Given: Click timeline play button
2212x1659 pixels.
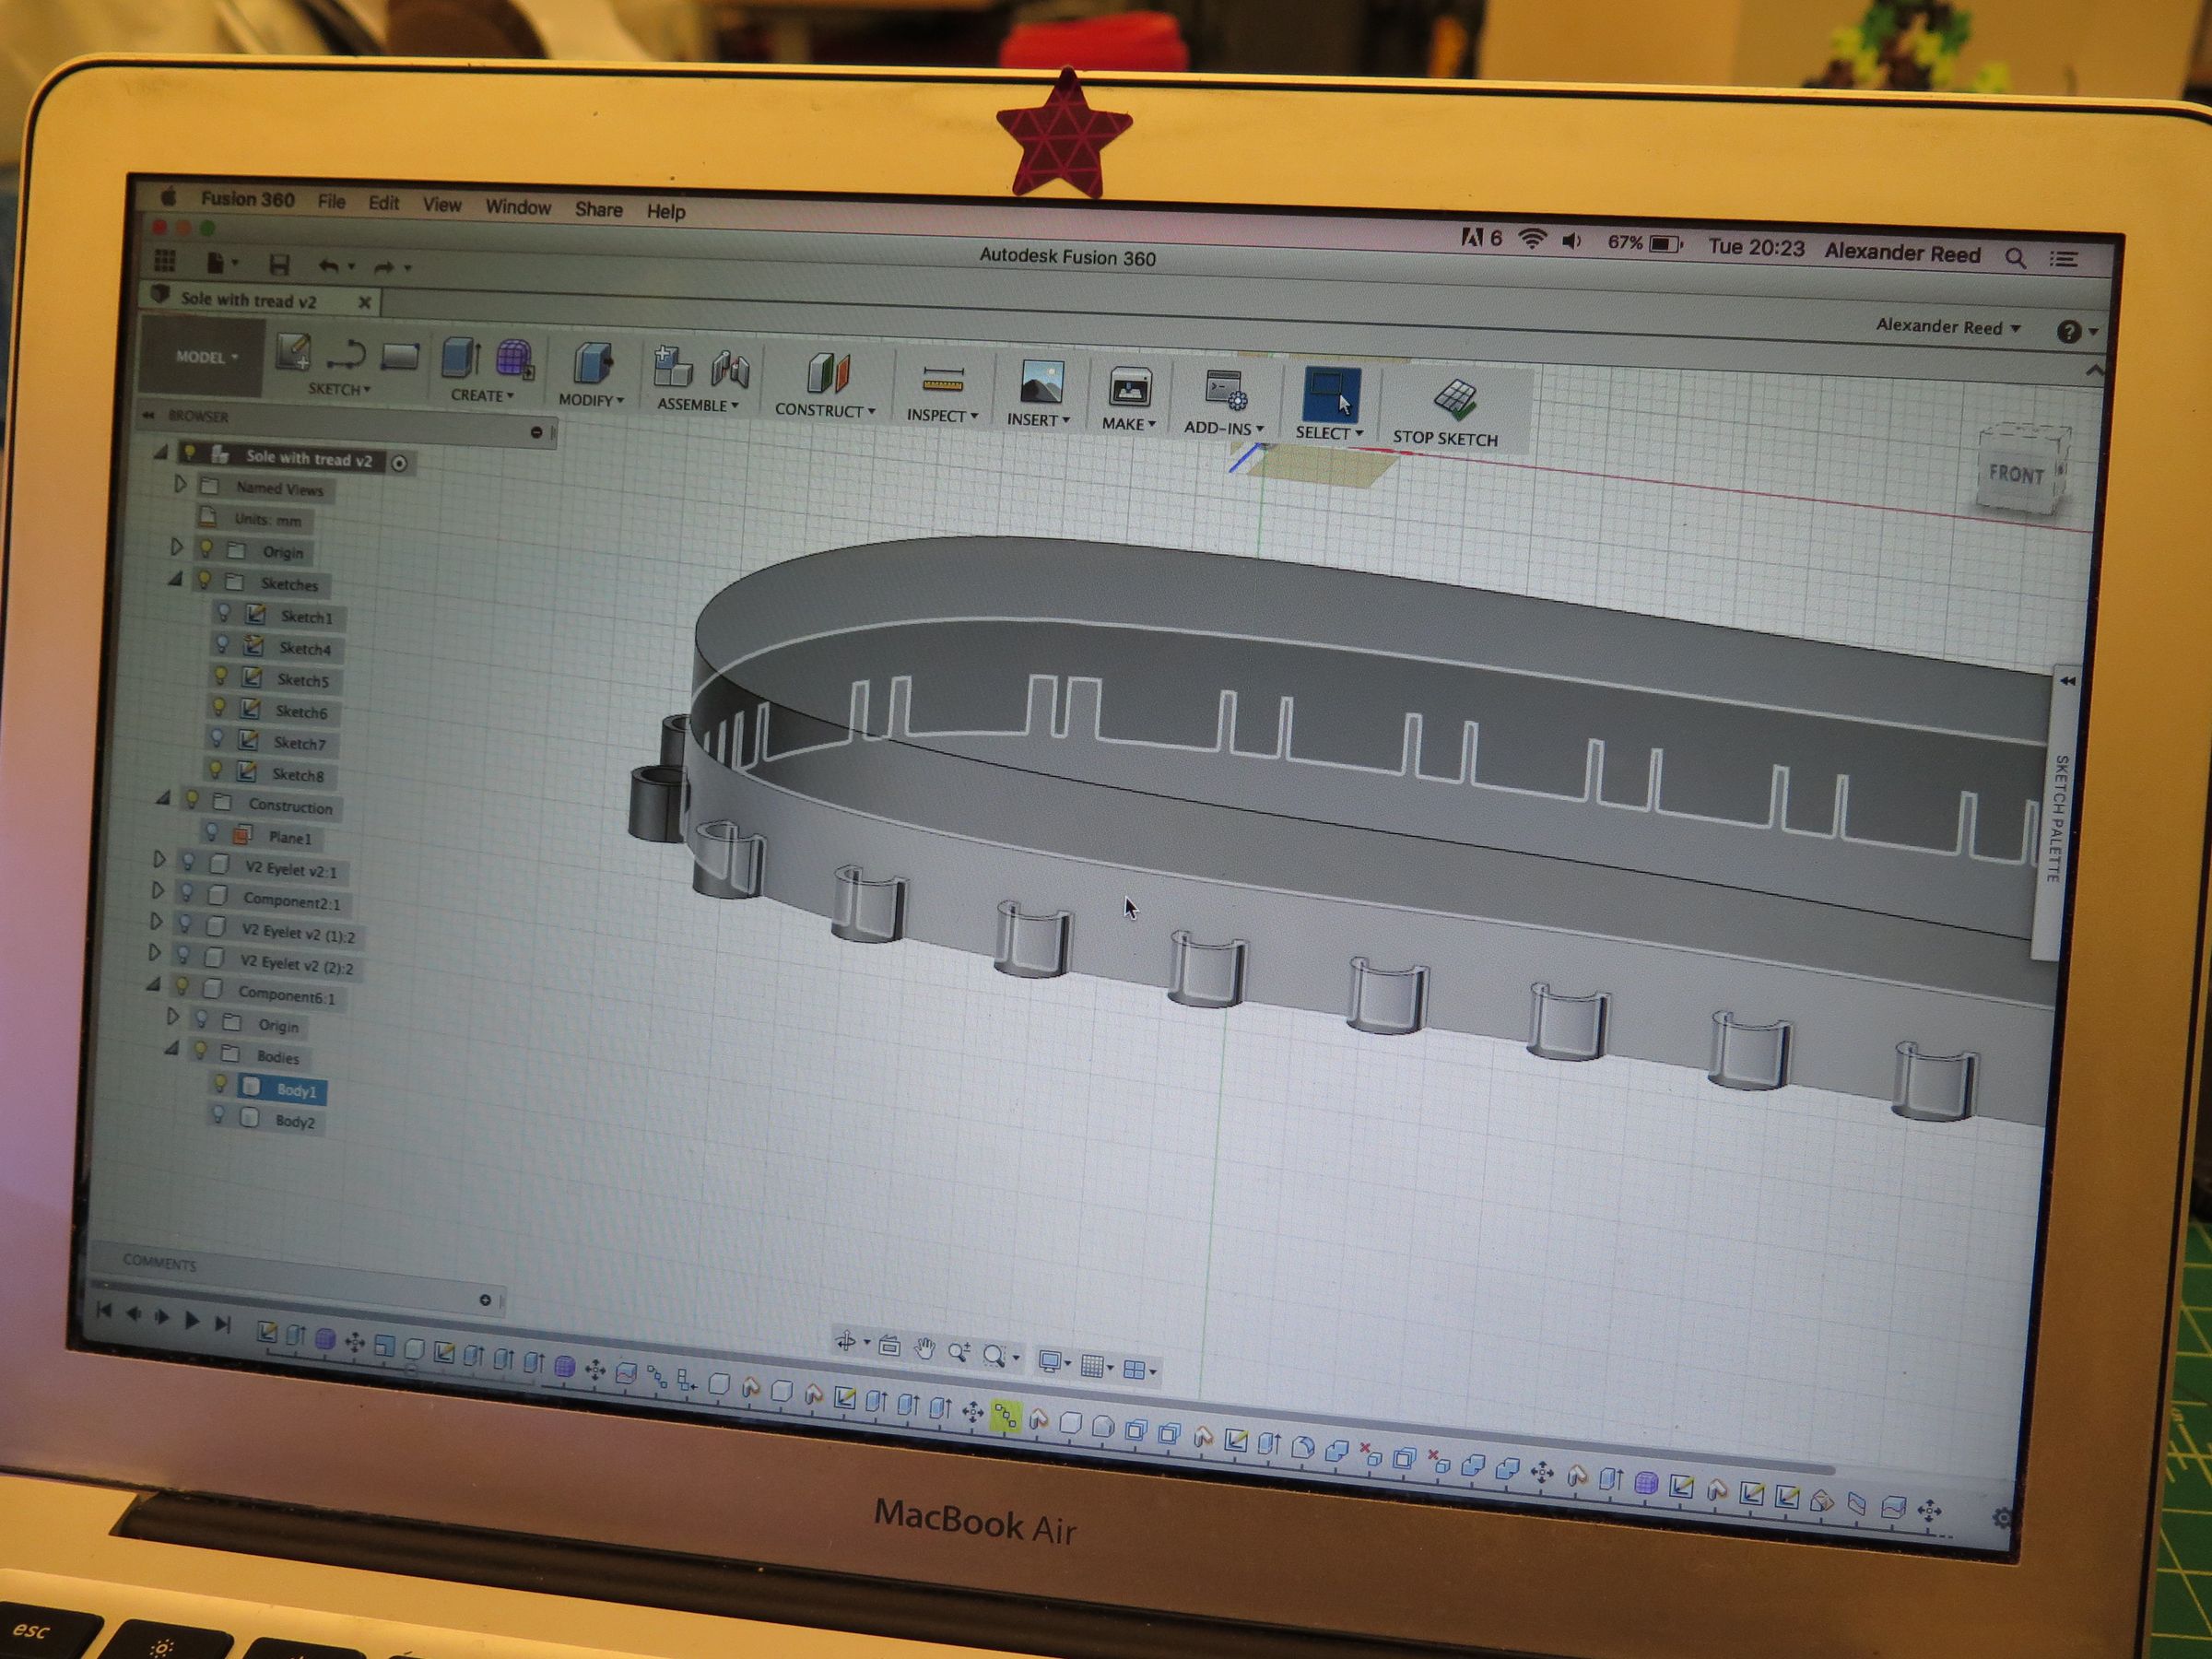Looking at the screenshot, I should point(191,1321).
